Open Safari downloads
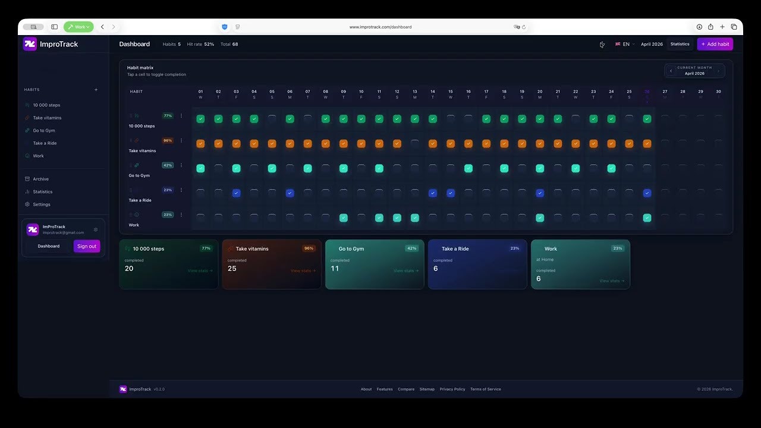The image size is (761, 428). pos(699,27)
